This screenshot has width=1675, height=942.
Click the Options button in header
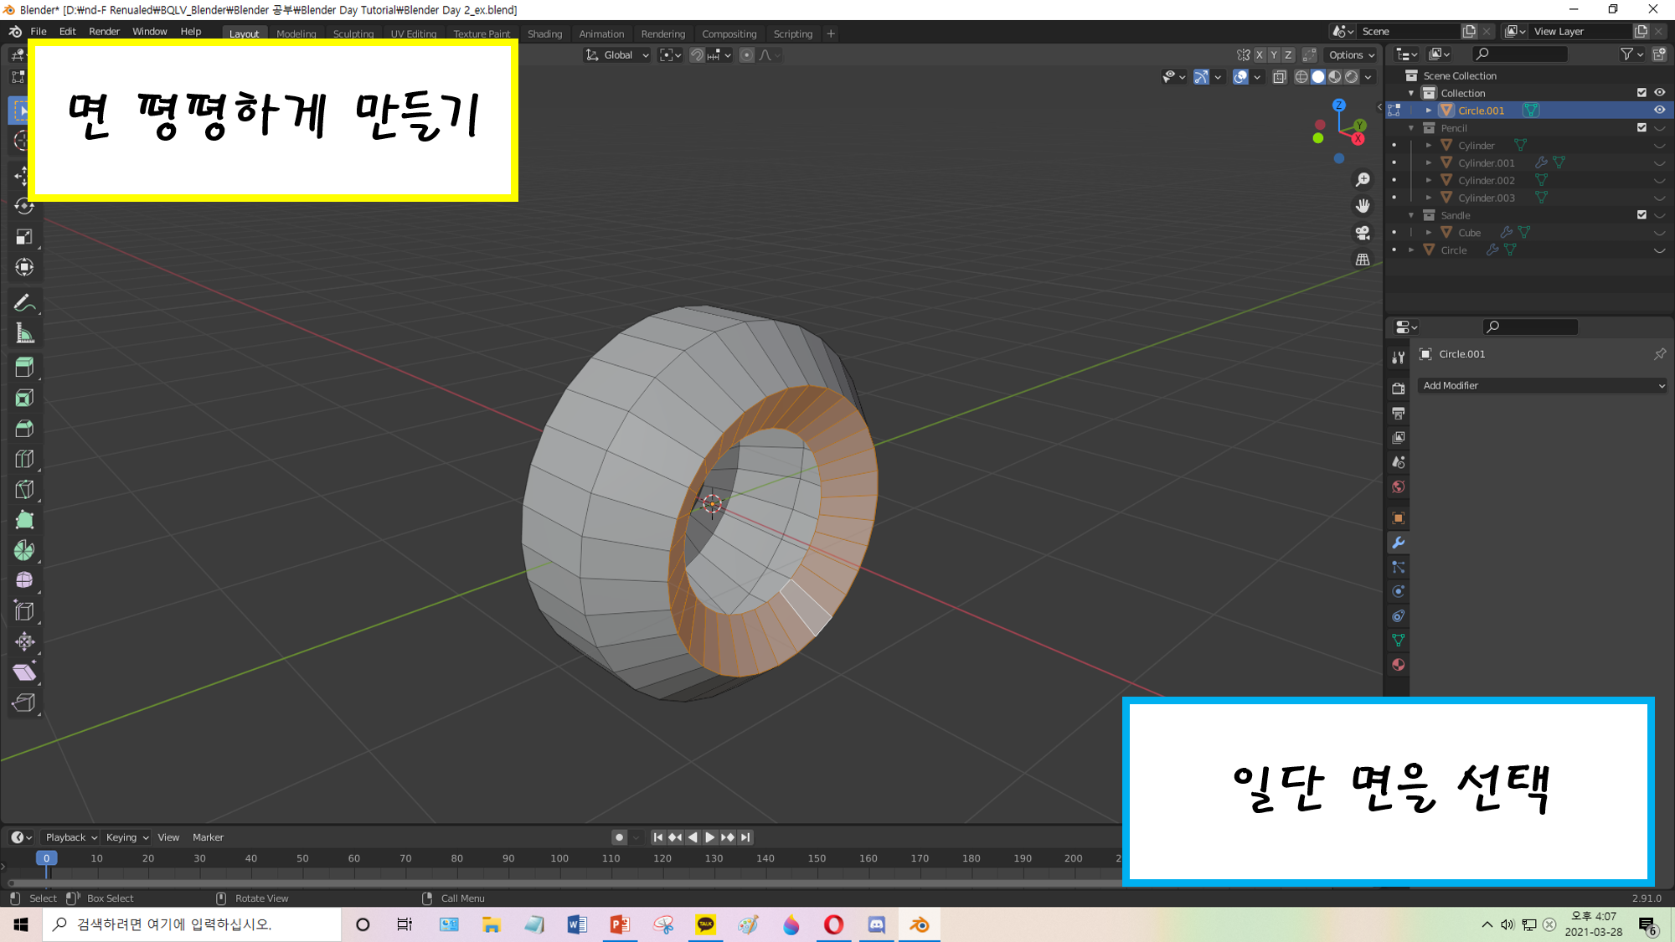click(x=1351, y=55)
